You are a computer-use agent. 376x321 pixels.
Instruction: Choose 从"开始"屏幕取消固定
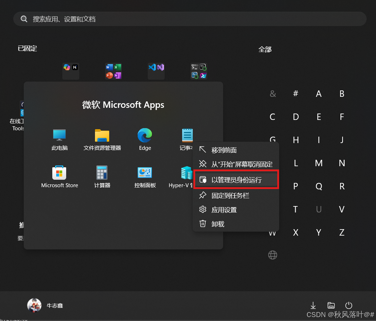tap(236, 164)
